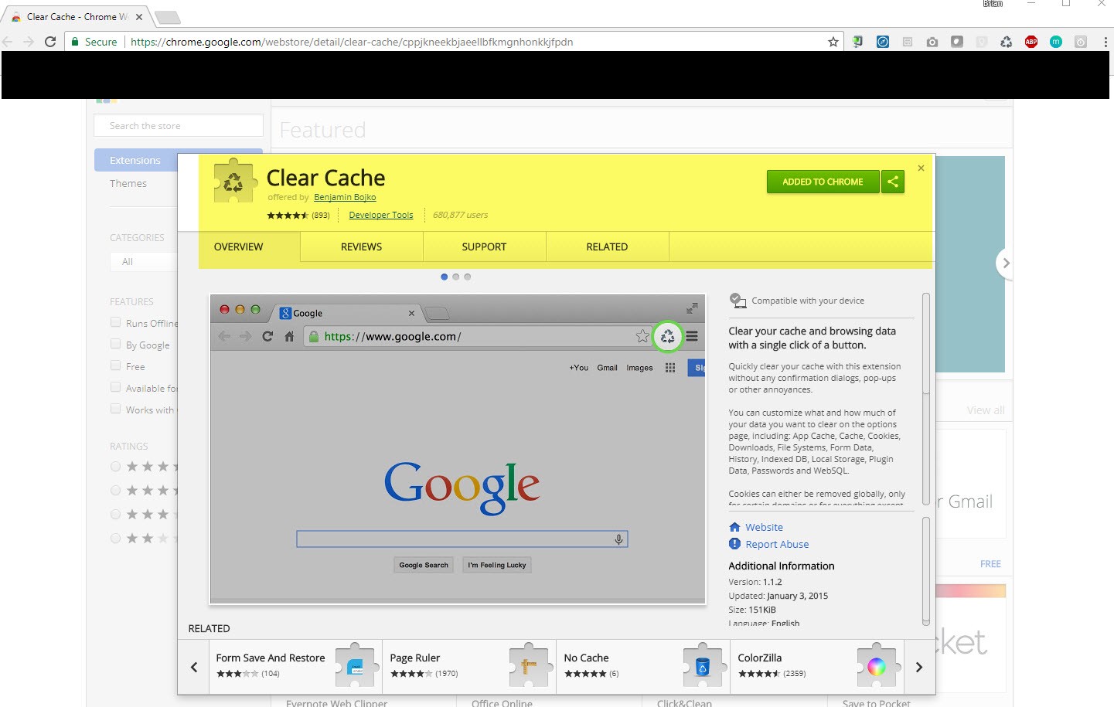This screenshot has width=1114, height=707.
Task: Select the second ratings radio button
Action: [x=115, y=491]
